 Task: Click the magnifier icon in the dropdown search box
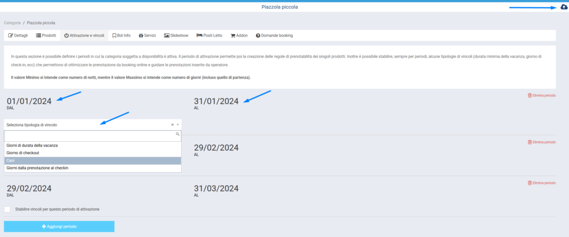coord(177,134)
